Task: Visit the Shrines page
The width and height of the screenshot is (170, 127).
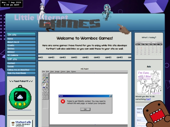Action: [x=11, y=49]
